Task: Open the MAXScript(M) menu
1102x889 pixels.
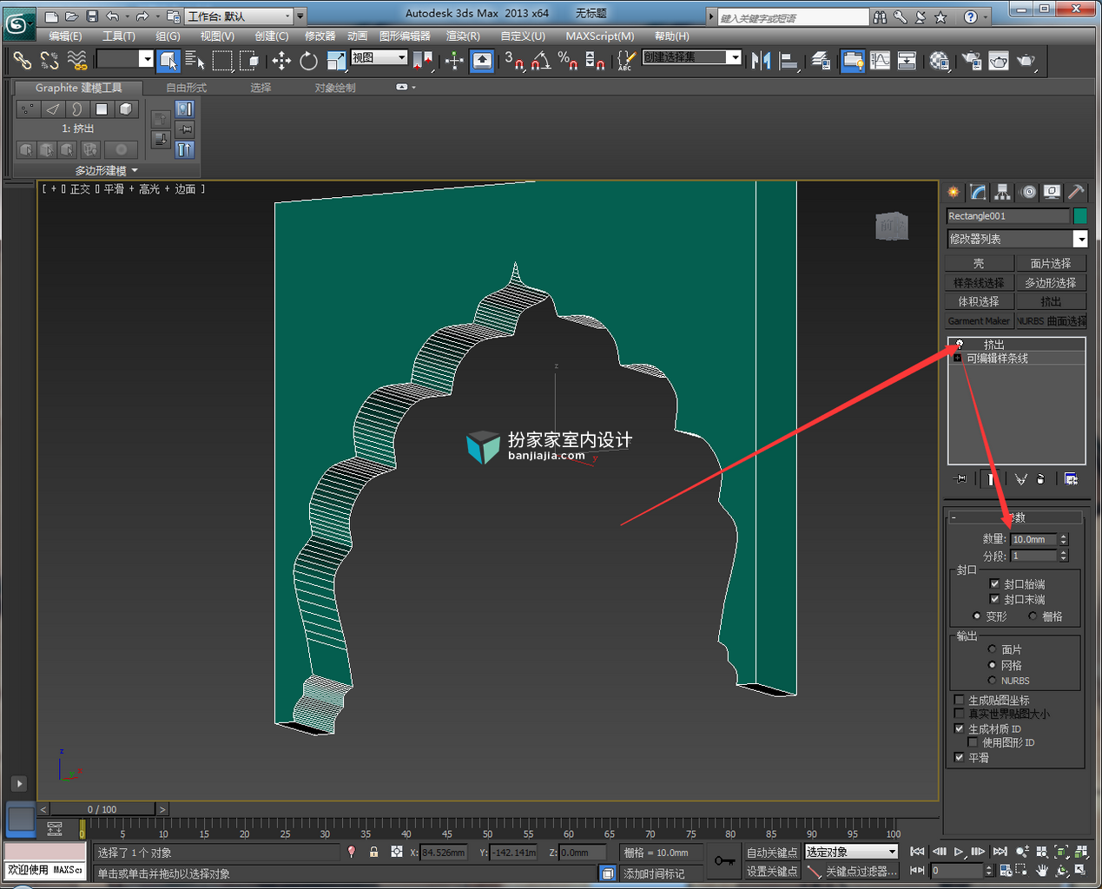Action: tap(600, 36)
